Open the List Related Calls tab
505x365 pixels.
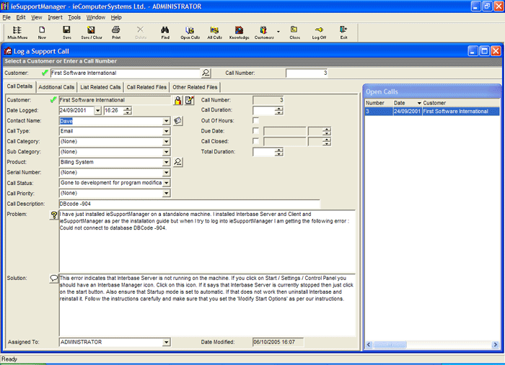tap(100, 87)
